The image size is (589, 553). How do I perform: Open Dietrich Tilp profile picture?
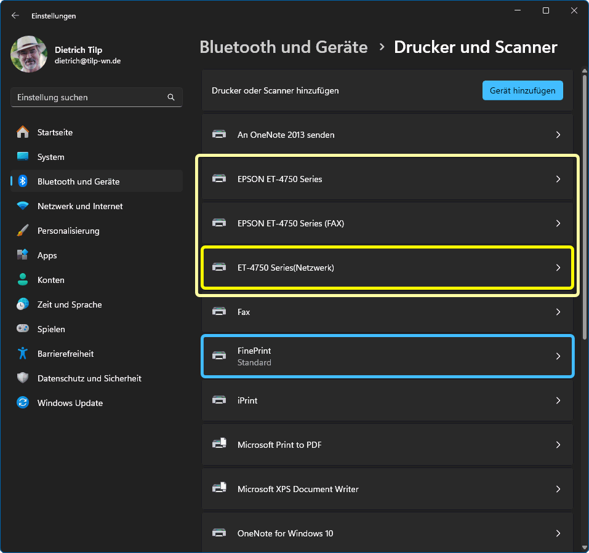click(x=29, y=55)
